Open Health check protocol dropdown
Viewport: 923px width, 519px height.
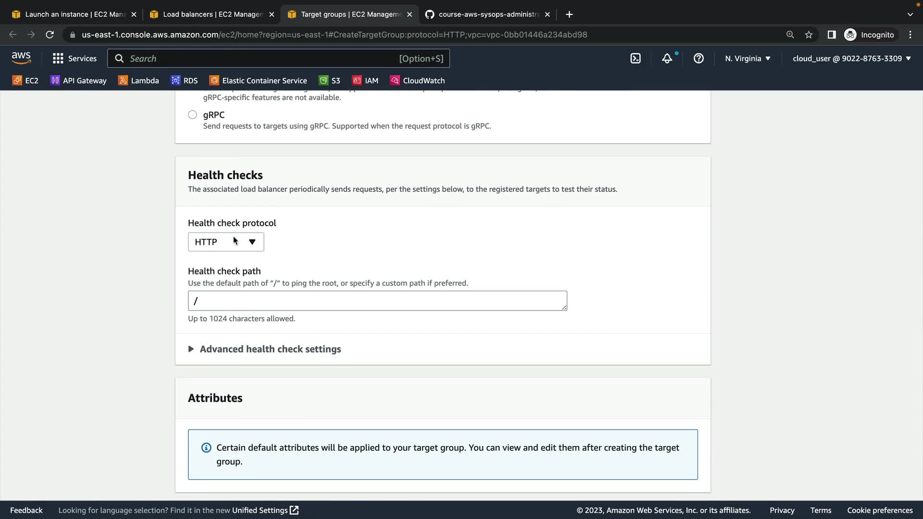point(225,242)
